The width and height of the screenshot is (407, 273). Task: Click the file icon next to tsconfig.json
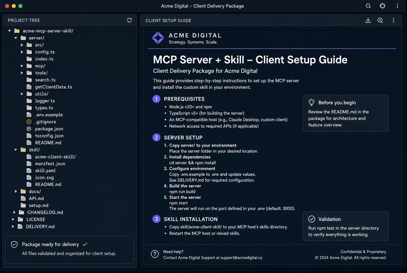point(29,136)
